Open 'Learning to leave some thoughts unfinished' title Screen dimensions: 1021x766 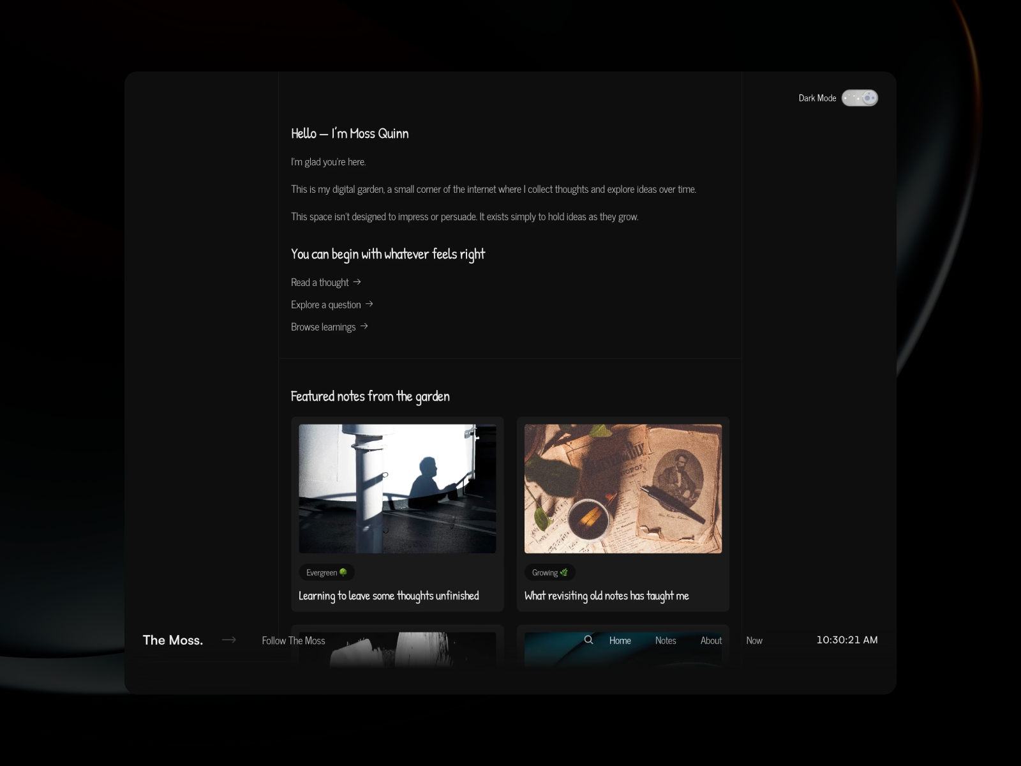coord(389,596)
